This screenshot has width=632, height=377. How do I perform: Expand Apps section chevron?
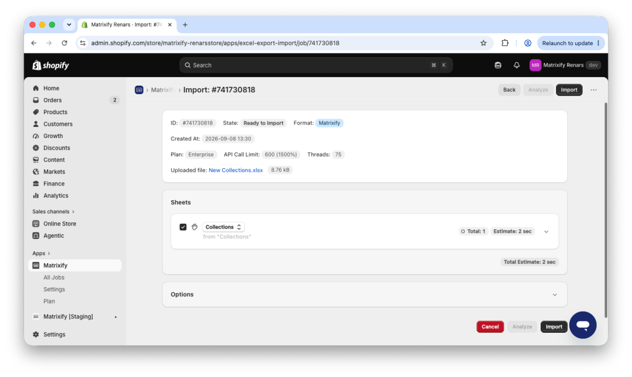49,253
